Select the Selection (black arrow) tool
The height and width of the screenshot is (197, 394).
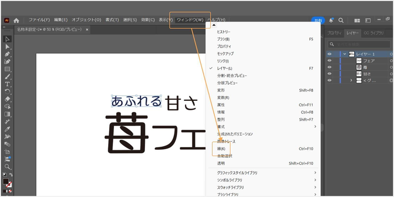7,39
